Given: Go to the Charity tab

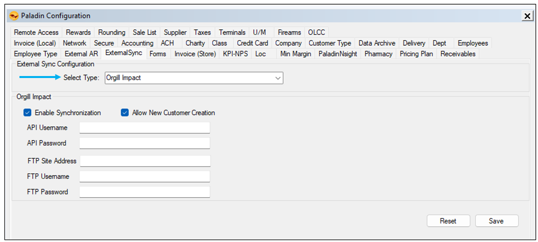Looking at the screenshot, I should [x=195, y=43].
